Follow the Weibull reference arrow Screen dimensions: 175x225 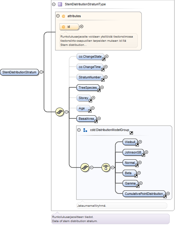click(x=137, y=145)
